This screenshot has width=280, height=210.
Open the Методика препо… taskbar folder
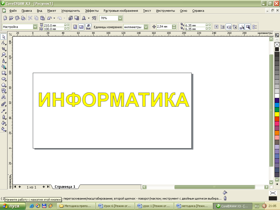click(75, 206)
